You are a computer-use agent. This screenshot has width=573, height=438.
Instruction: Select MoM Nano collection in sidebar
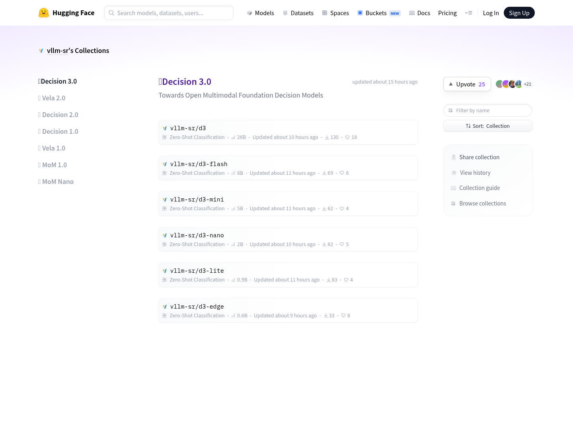pos(56,182)
